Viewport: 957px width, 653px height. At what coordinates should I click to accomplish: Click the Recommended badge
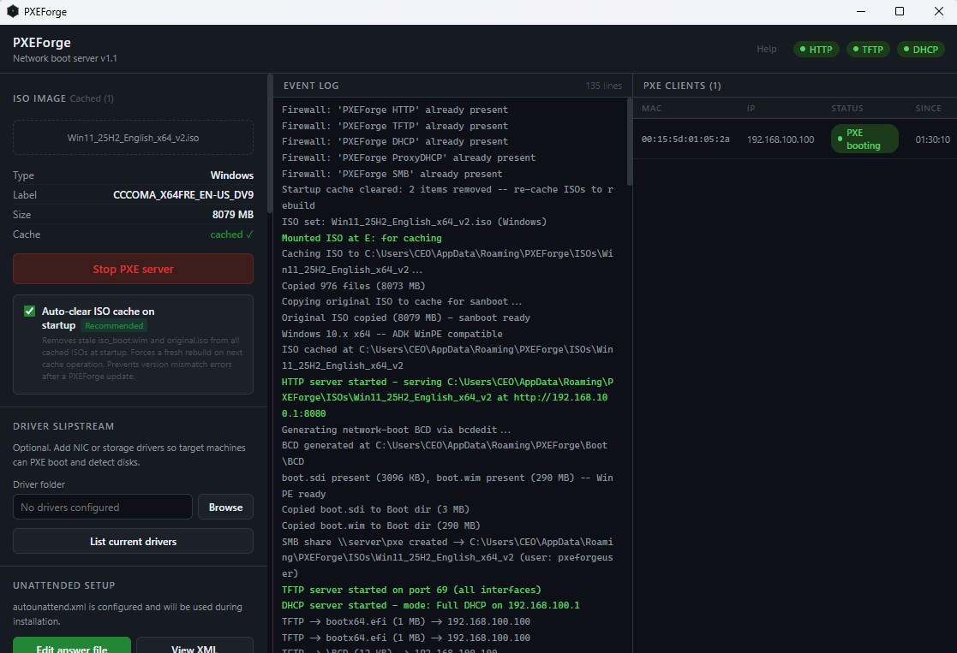coord(114,325)
